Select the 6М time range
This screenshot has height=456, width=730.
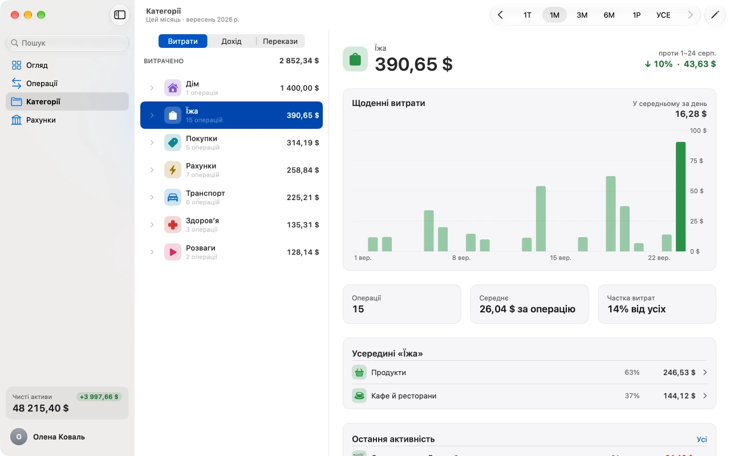pyautogui.click(x=609, y=15)
